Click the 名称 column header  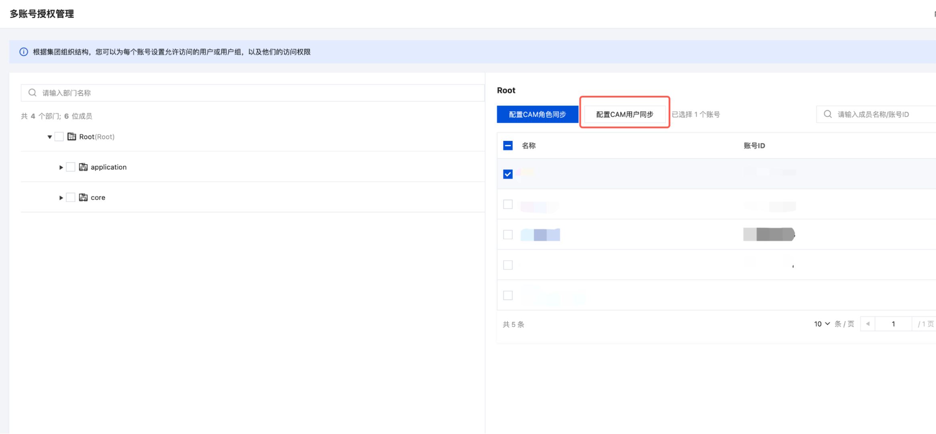click(529, 146)
